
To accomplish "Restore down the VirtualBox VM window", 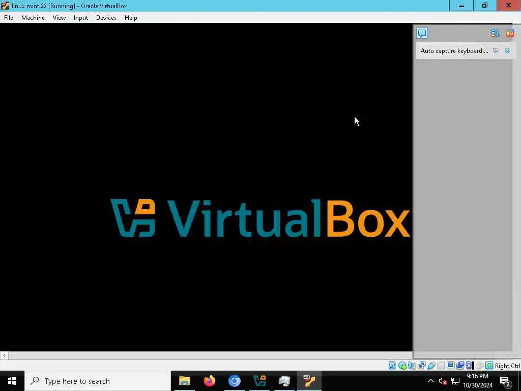I will point(485,6).
